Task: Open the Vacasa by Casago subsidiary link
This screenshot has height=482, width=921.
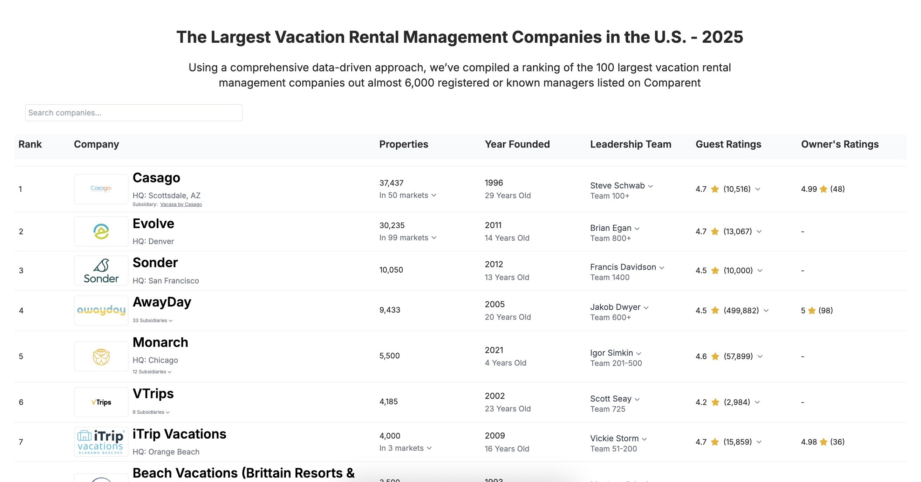Action: pyautogui.click(x=181, y=204)
